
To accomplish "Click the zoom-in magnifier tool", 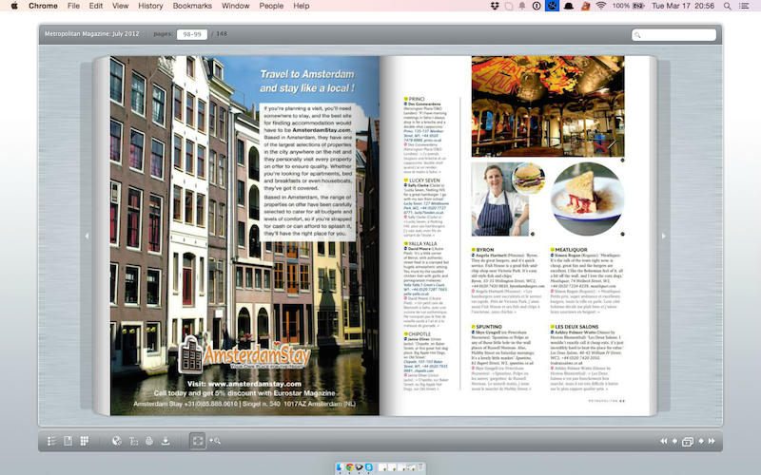I will [x=215, y=441].
